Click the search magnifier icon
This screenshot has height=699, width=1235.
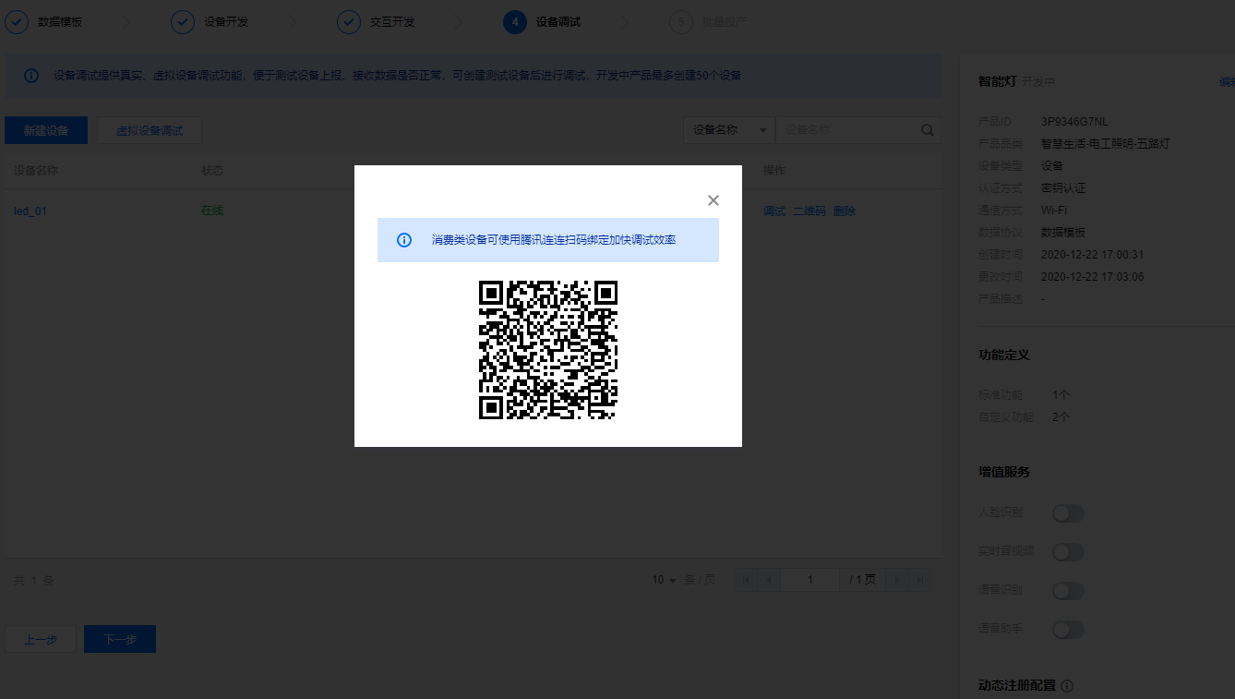[x=928, y=130]
